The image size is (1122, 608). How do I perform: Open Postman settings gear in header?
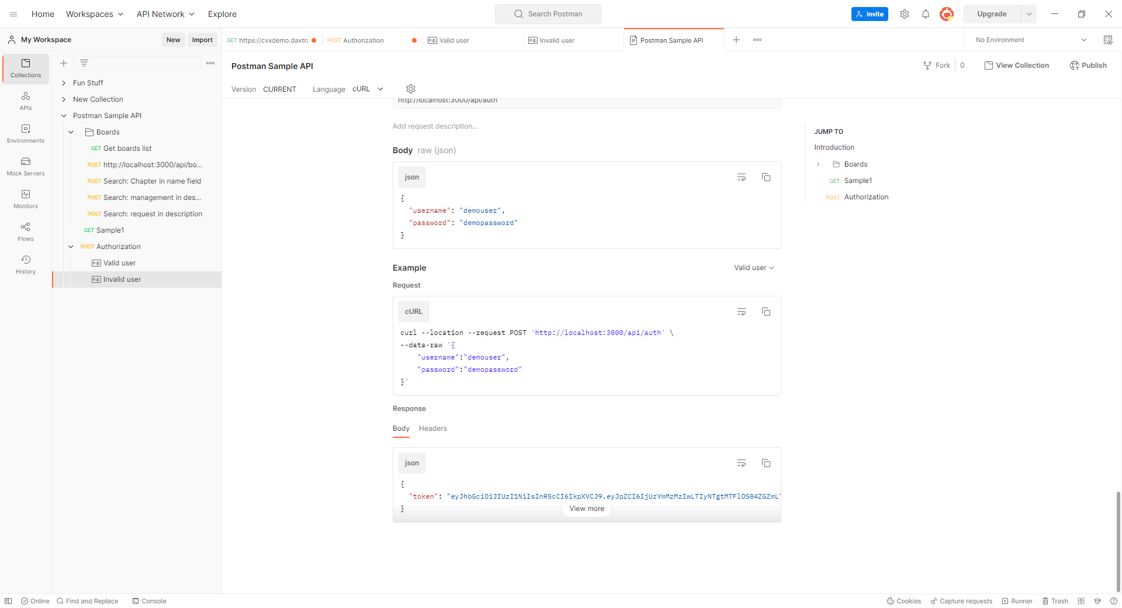click(x=905, y=14)
